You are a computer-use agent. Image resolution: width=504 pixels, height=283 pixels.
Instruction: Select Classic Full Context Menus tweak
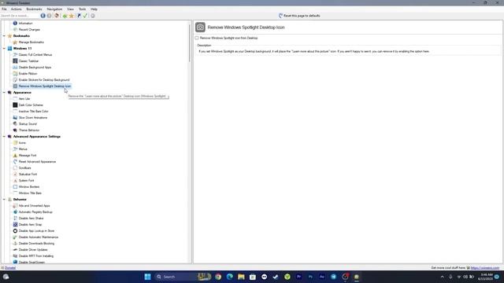[x=35, y=55]
